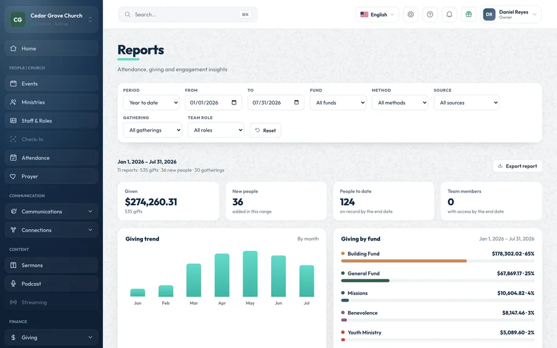Click the DR user avatar
Image resolution: width=557 pixels, height=348 pixels.
489,15
